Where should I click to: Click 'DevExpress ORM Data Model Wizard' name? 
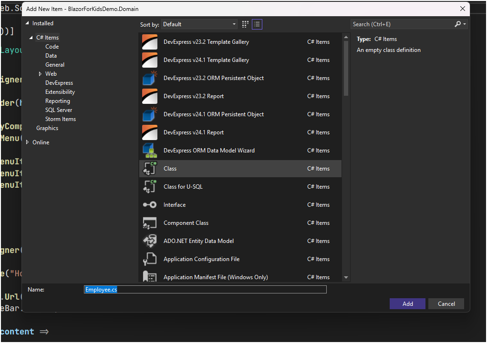(x=209, y=151)
